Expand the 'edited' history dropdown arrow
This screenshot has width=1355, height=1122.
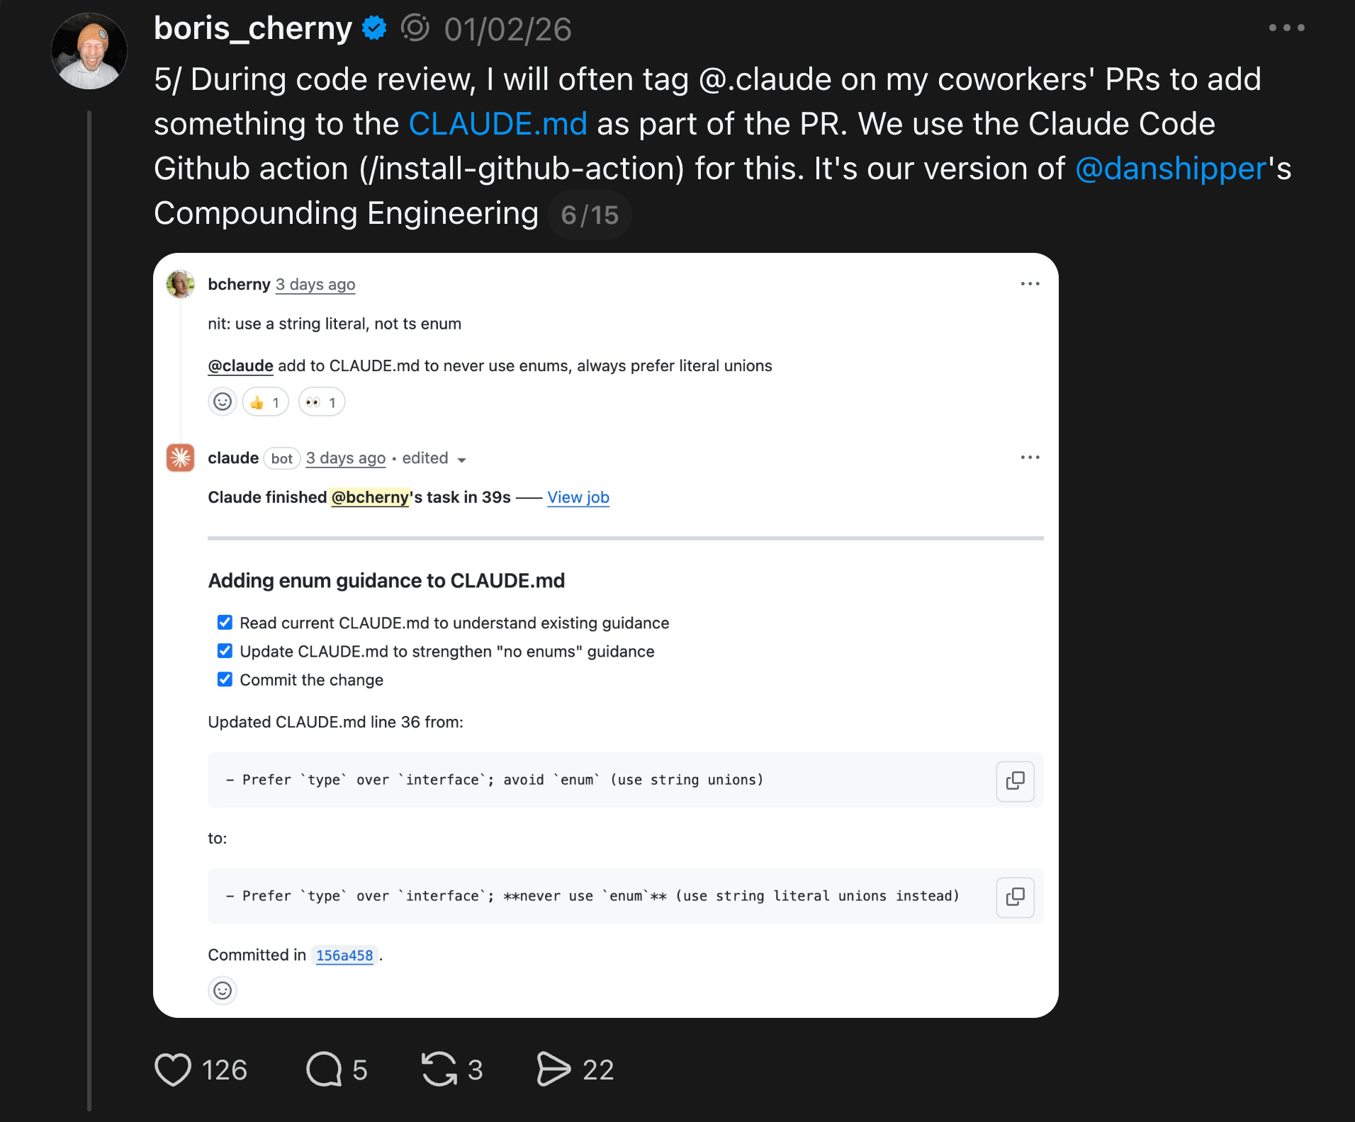pyautogui.click(x=462, y=460)
